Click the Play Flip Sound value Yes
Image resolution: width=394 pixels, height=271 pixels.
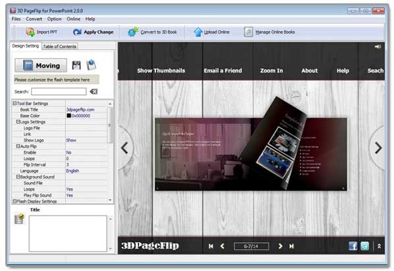pos(70,195)
